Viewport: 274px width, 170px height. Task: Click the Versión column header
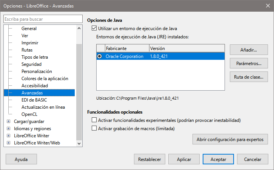coord(187,48)
